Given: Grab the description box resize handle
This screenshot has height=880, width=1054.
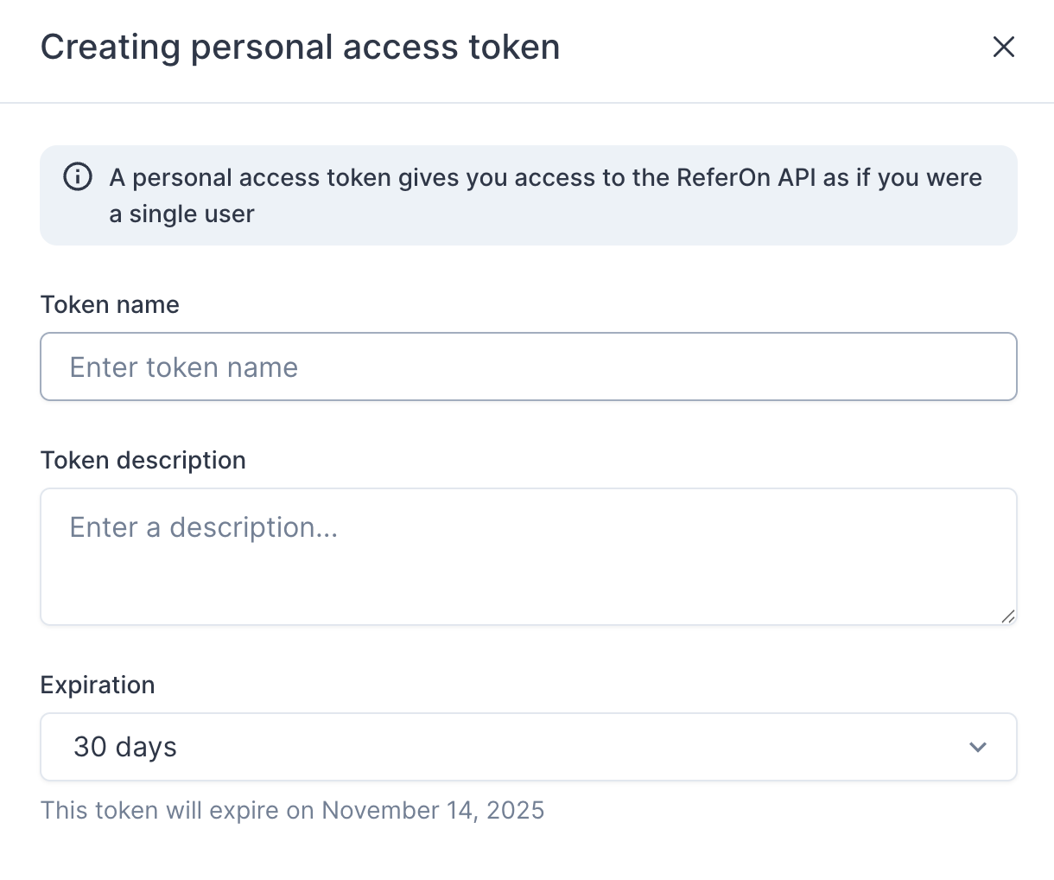Looking at the screenshot, I should 1007,615.
